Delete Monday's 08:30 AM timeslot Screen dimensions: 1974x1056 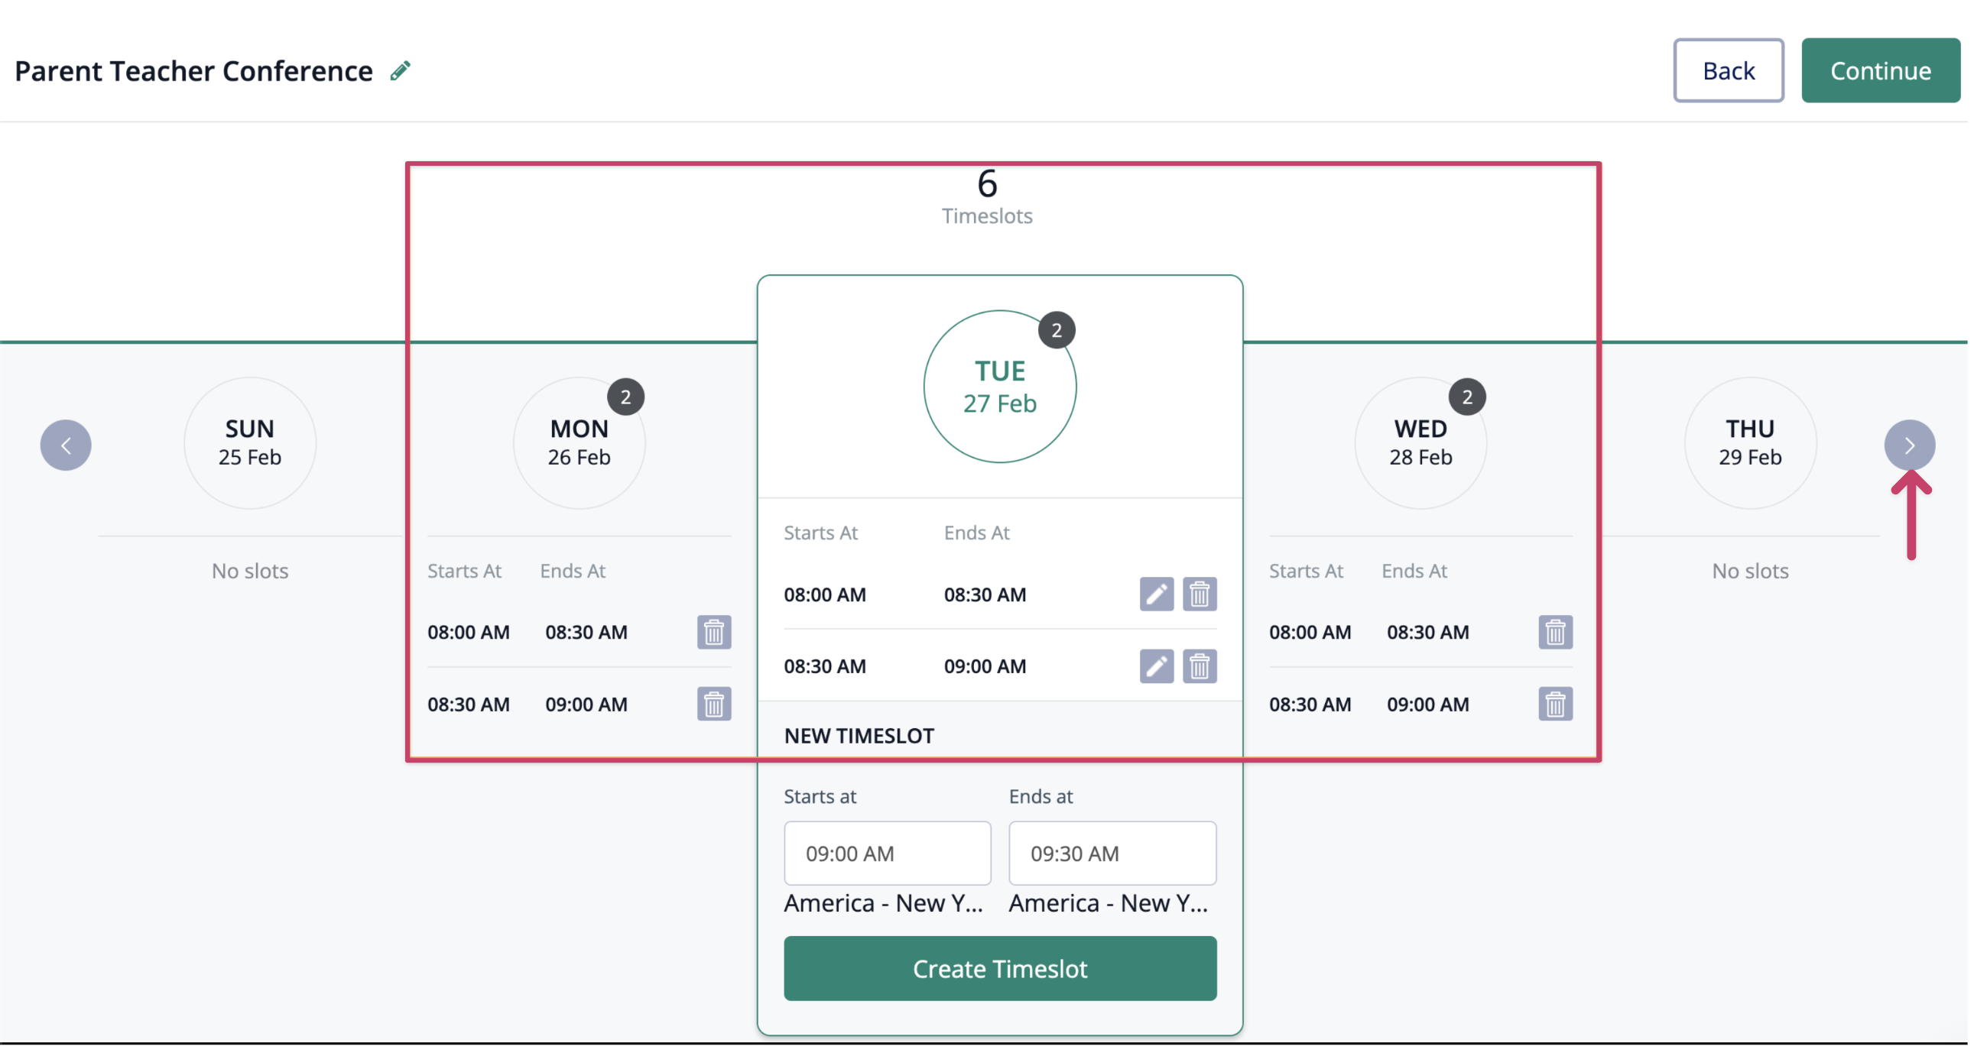point(713,705)
